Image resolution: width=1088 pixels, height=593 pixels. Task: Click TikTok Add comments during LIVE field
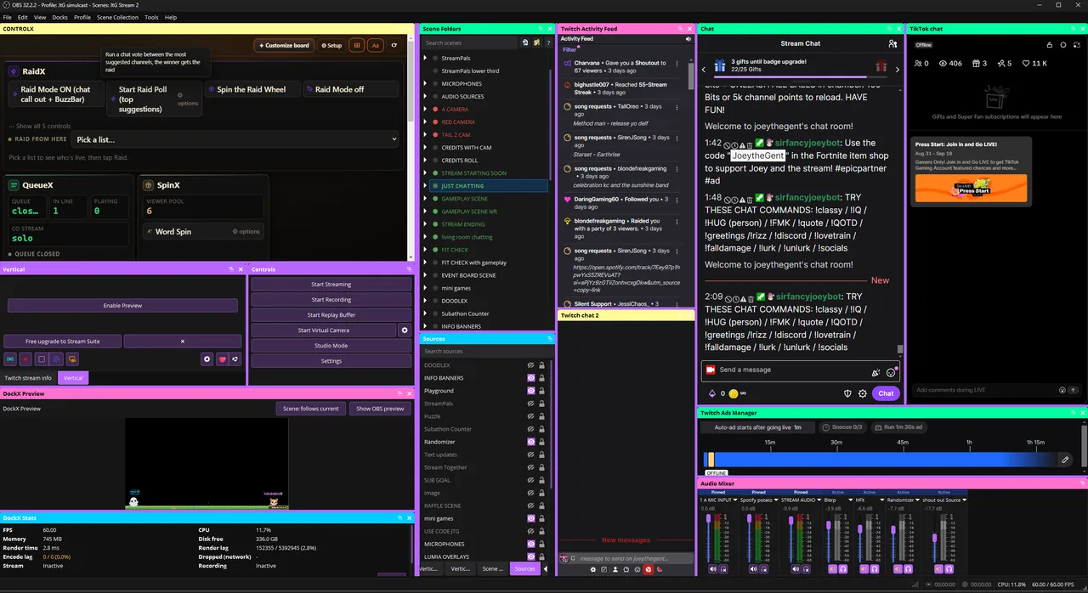click(983, 390)
